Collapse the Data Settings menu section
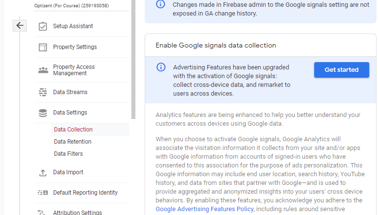 click(70, 113)
